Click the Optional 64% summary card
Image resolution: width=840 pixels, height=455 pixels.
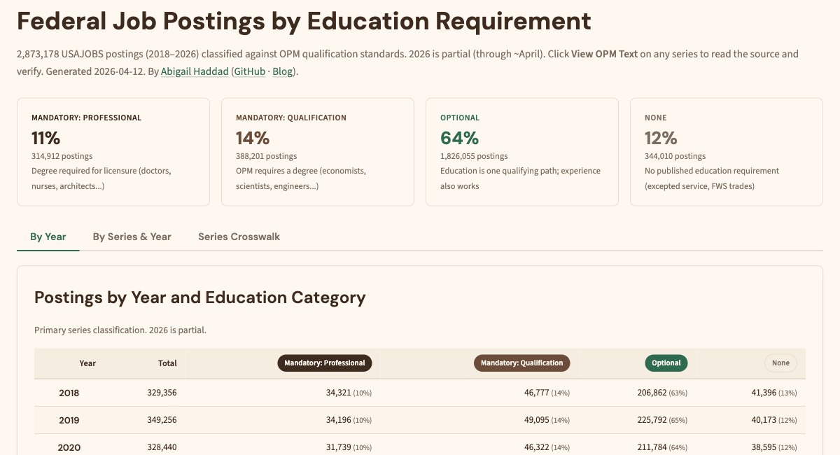coord(522,152)
